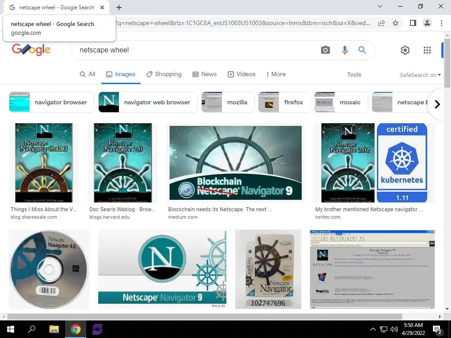Click the address bar URL
This screenshot has width=451, height=338.
tap(242, 23)
